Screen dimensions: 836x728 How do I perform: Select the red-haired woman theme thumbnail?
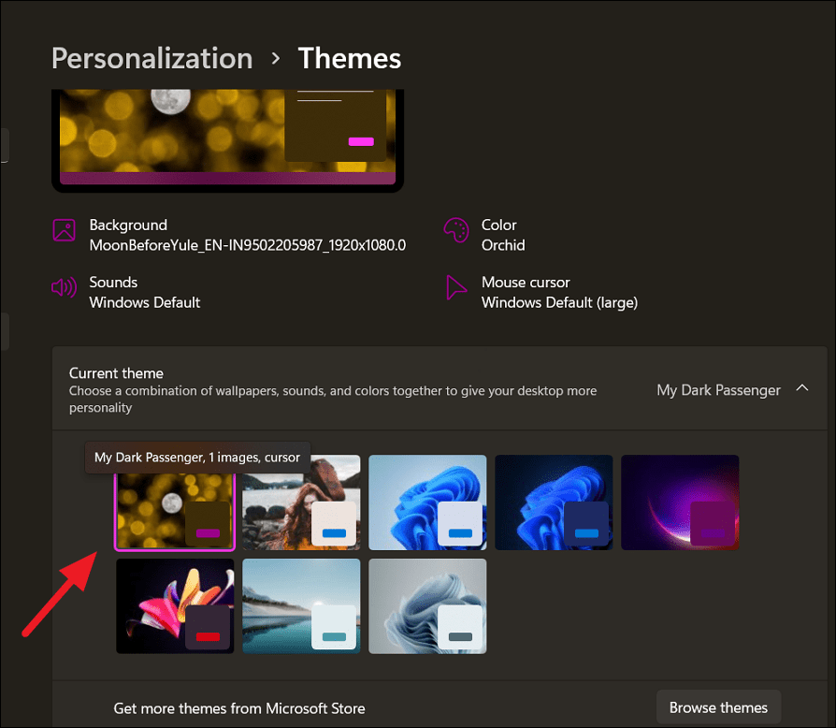(301, 502)
